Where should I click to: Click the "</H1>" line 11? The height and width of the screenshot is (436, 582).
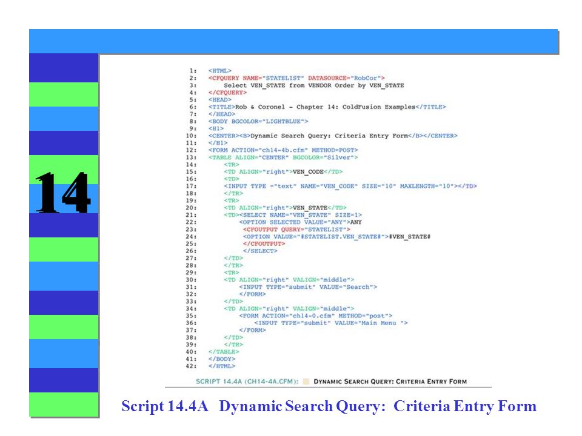point(218,143)
